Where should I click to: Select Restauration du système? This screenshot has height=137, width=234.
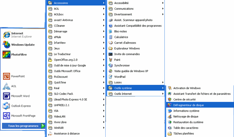[188, 122]
